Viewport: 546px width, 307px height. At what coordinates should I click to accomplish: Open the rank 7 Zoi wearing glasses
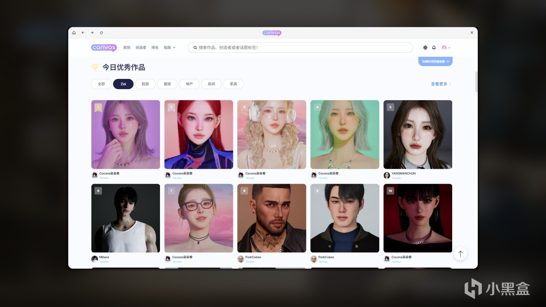[x=199, y=218]
